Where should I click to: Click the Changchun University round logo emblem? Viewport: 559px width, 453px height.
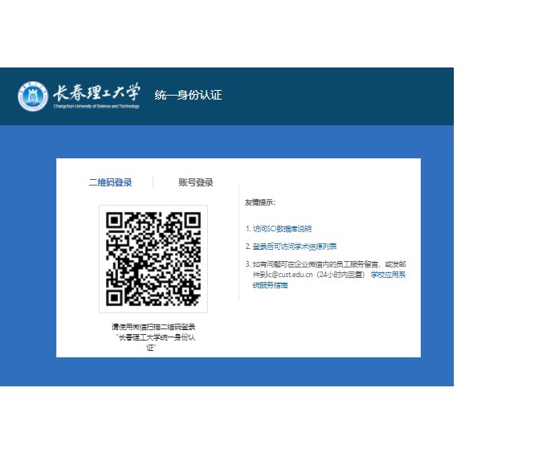pyautogui.click(x=33, y=96)
